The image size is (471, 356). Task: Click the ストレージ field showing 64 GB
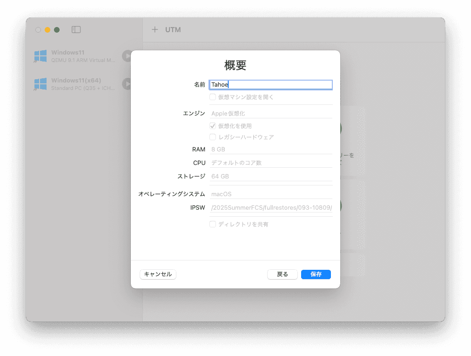coord(271,176)
